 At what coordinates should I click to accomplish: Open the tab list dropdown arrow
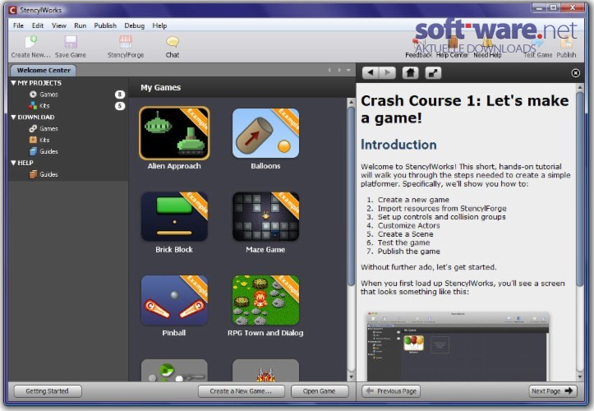(348, 70)
